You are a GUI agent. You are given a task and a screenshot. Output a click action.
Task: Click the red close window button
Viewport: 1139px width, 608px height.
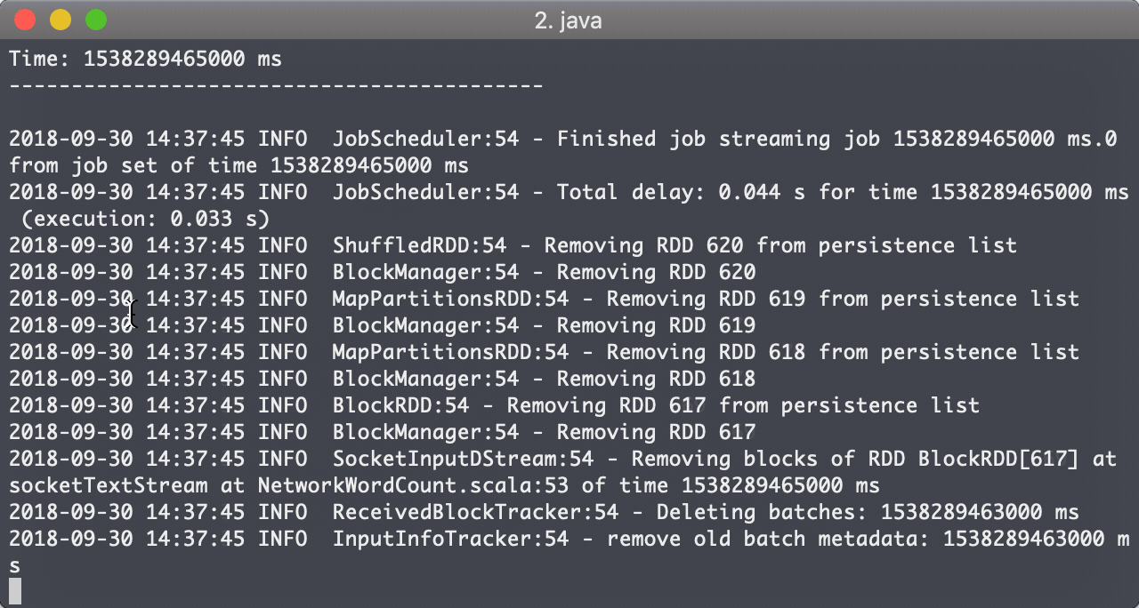[26, 20]
